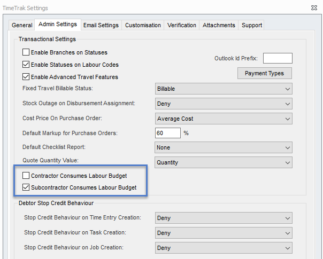Open the Email Settings tab
323x259 pixels.
pos(101,25)
